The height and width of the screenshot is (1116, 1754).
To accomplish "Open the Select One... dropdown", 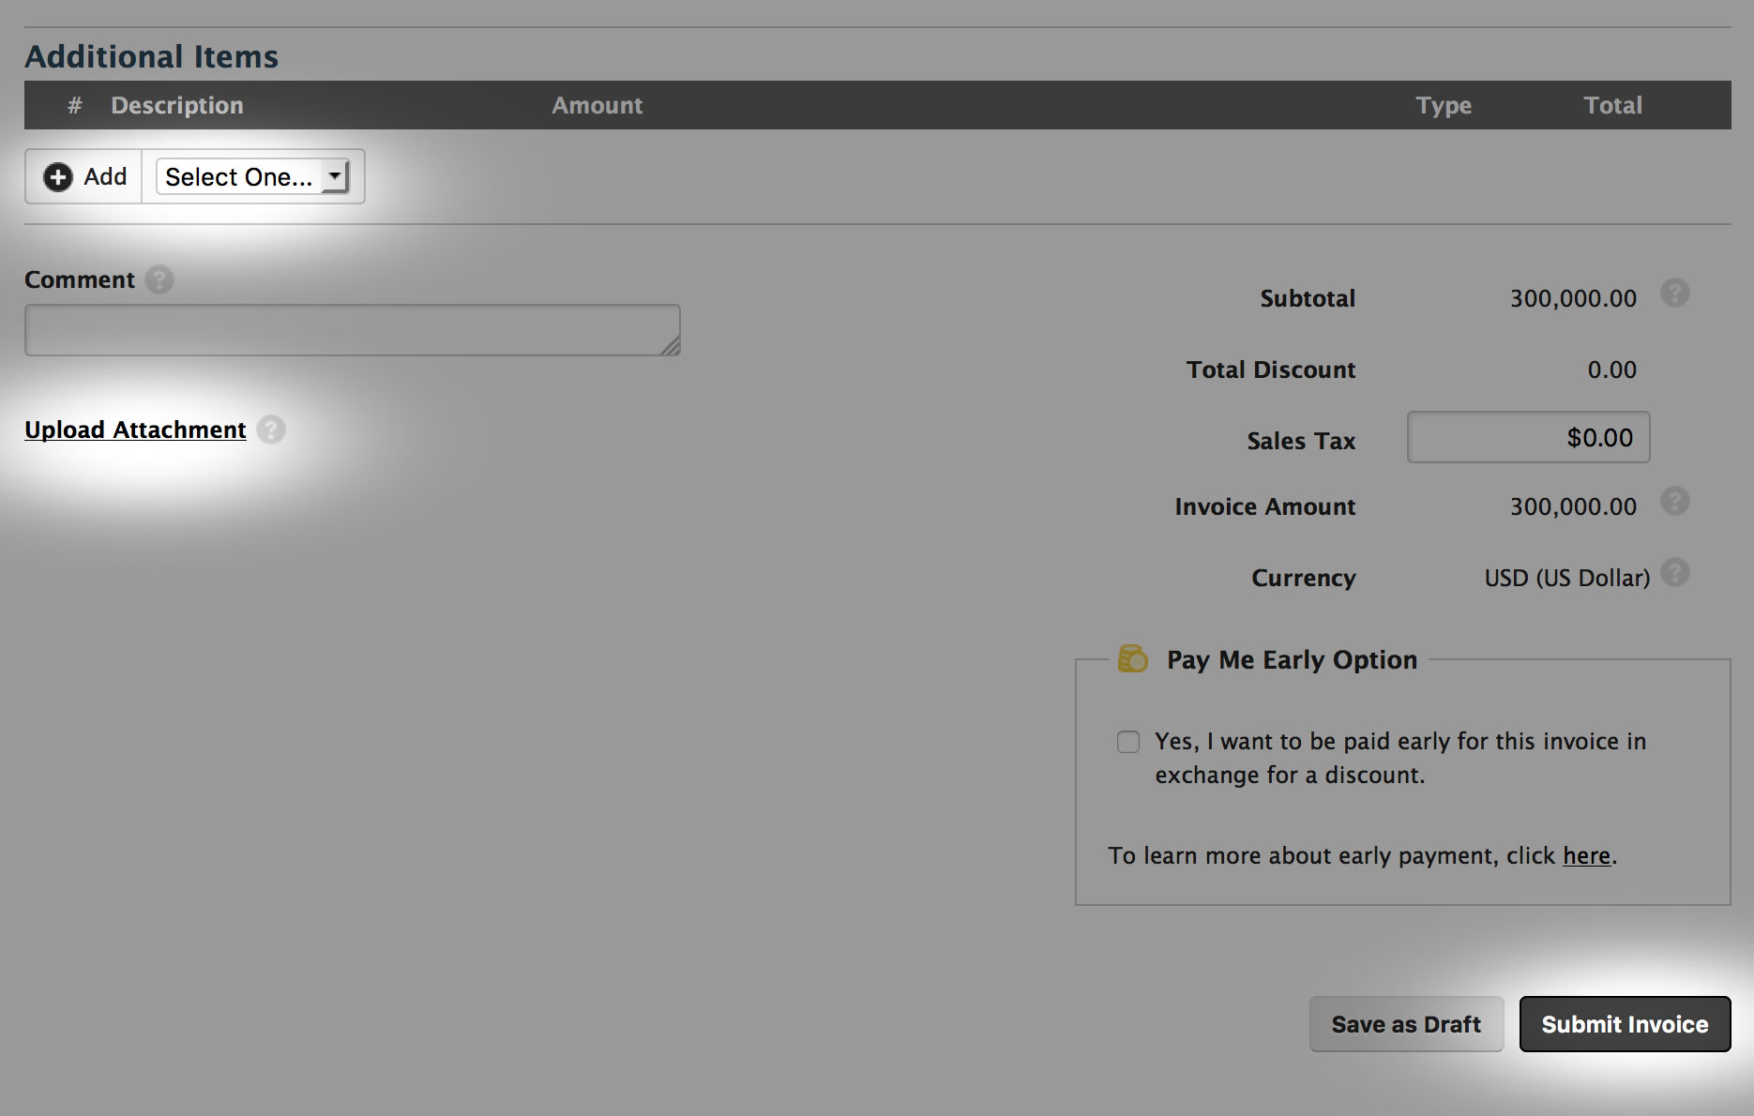I will coord(252,176).
